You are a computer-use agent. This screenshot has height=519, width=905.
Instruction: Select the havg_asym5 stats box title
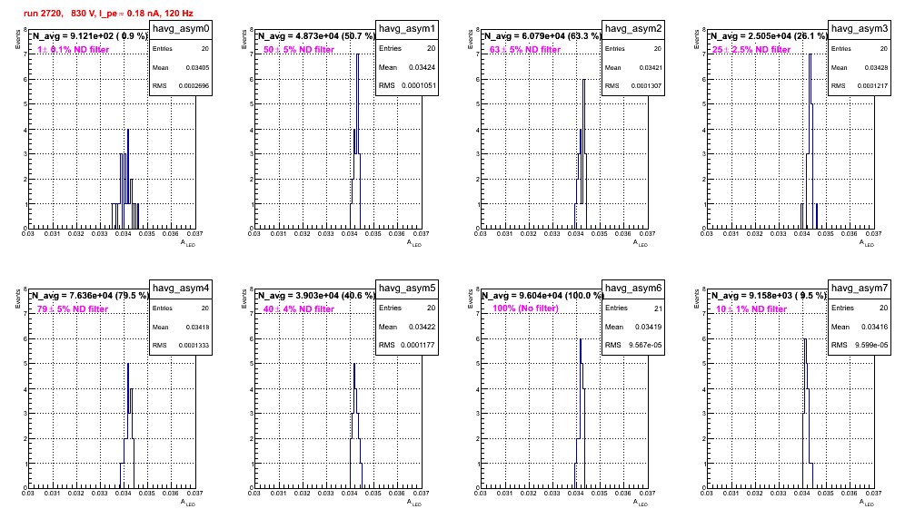tap(407, 289)
